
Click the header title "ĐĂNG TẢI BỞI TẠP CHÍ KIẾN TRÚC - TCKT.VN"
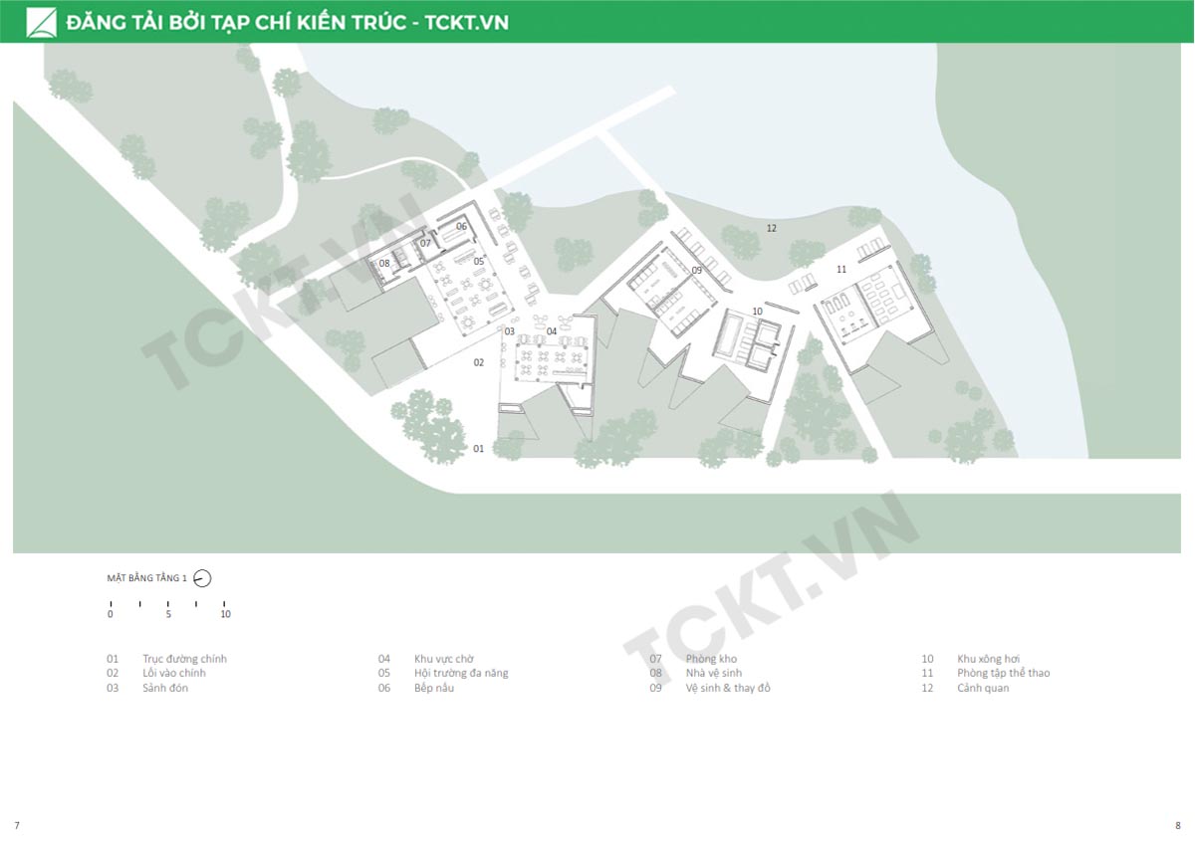pyautogui.click(x=288, y=22)
